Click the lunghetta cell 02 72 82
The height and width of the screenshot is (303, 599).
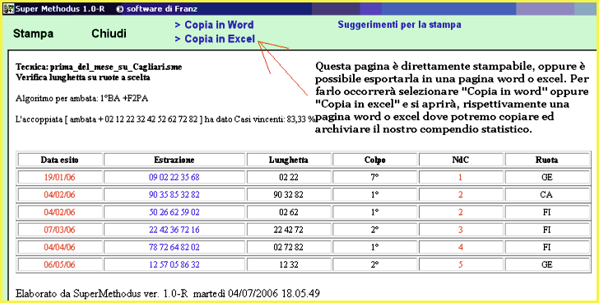tap(289, 247)
